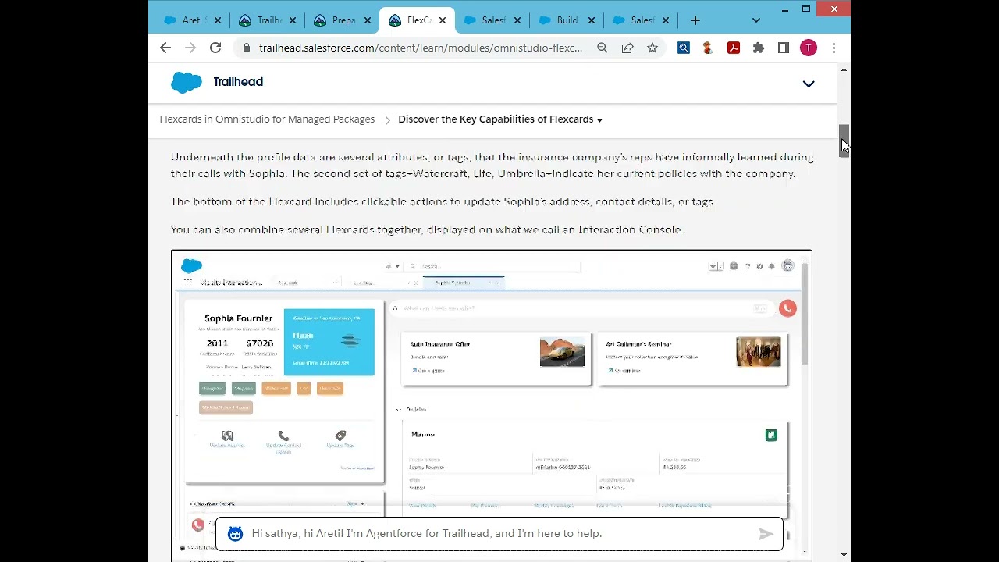Image resolution: width=999 pixels, height=562 pixels.
Task: Click the Update Address icon in Flexcard image
Action: [227, 436]
